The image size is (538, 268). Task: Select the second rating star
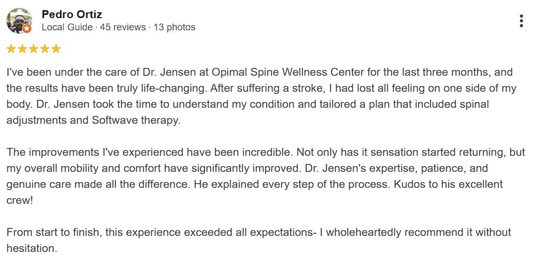click(22, 49)
